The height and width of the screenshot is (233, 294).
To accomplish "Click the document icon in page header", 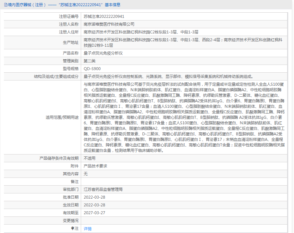I will [6, 5].
